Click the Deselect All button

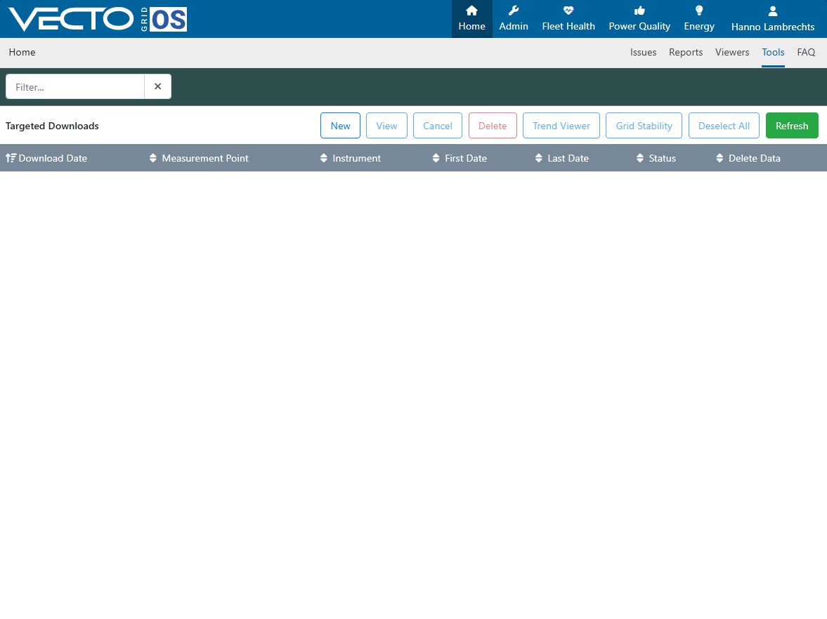coord(724,126)
